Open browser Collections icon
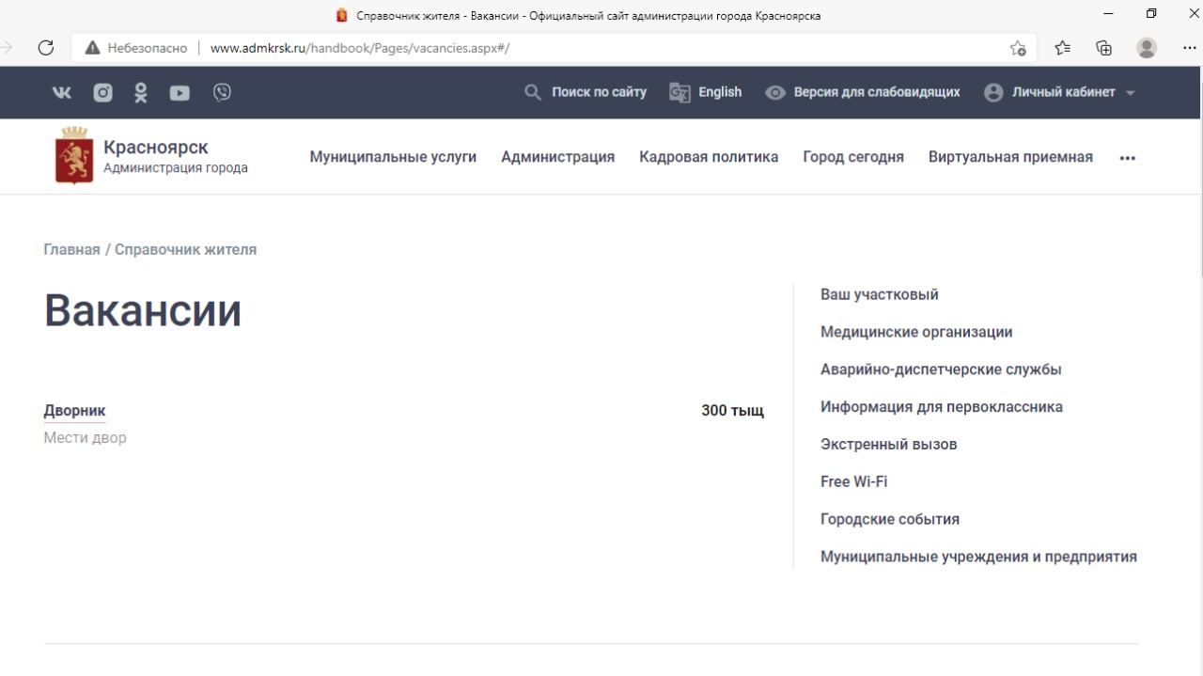 (1104, 48)
